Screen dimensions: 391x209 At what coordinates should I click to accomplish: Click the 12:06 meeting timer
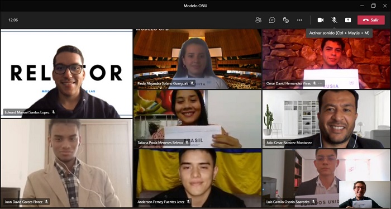coord(13,20)
